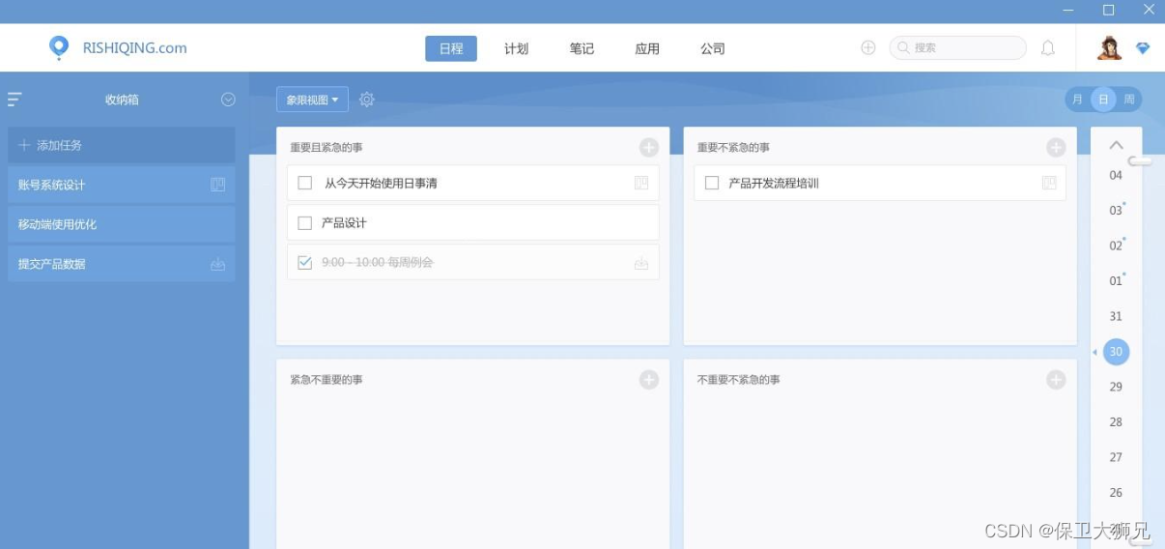Switch to 月 view
The image size is (1165, 549).
point(1078,100)
